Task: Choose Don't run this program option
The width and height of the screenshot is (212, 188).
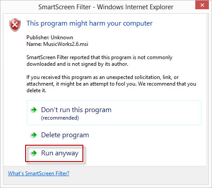Action: point(114,113)
